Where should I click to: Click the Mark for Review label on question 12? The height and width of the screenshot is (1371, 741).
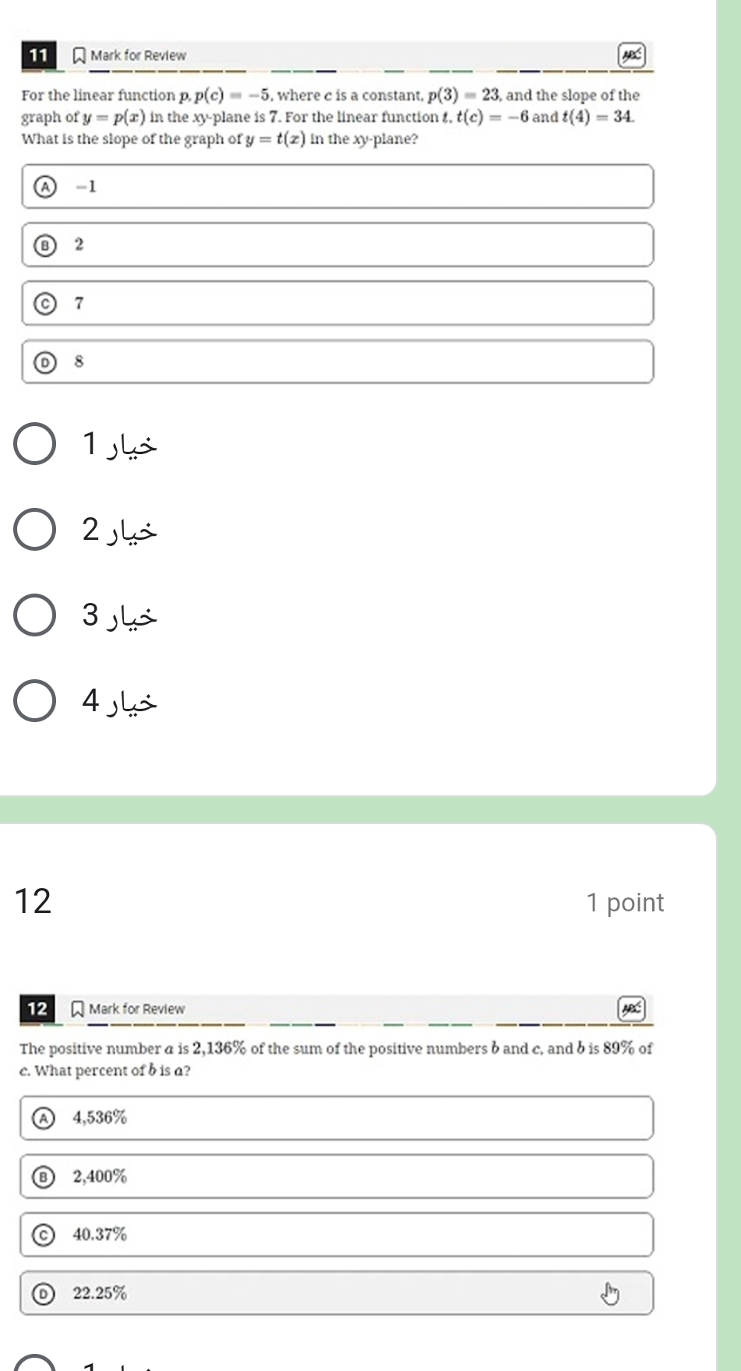(136, 1010)
